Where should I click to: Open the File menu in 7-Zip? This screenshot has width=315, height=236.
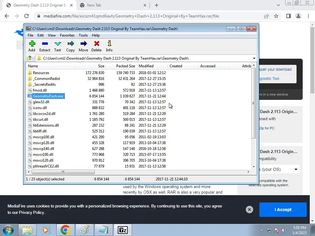click(x=30, y=35)
